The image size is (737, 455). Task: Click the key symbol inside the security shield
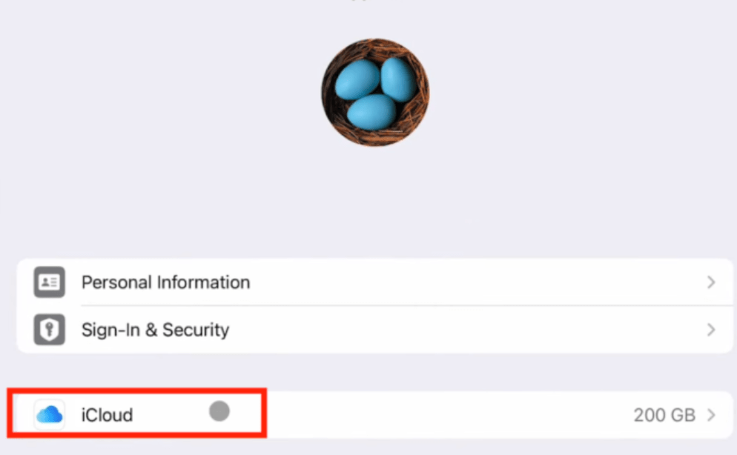pos(50,329)
